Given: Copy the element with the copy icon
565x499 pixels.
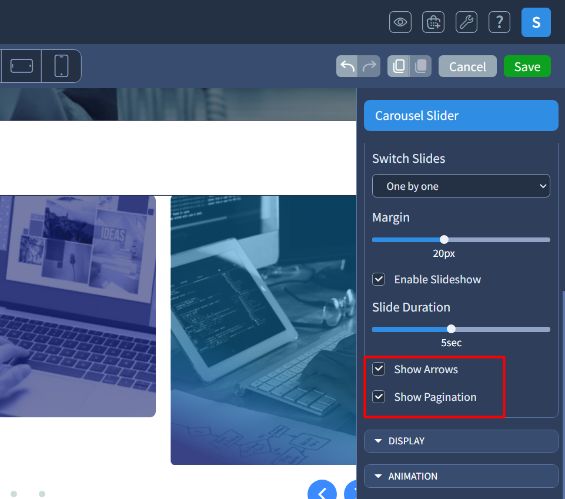Looking at the screenshot, I should coord(398,66).
